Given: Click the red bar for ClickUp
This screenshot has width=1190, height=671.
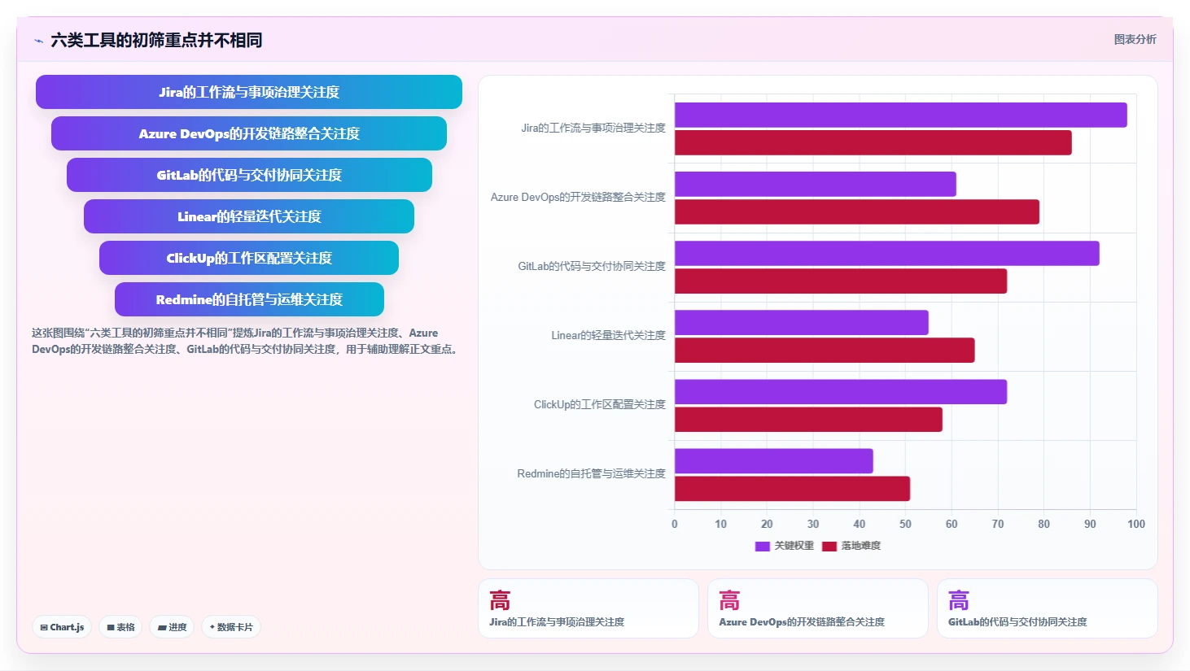Looking at the screenshot, I should pyautogui.click(x=808, y=419).
